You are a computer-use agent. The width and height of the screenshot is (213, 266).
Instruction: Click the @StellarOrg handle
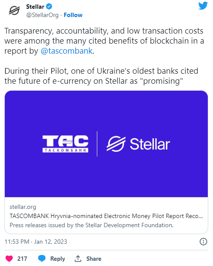tap(42, 15)
